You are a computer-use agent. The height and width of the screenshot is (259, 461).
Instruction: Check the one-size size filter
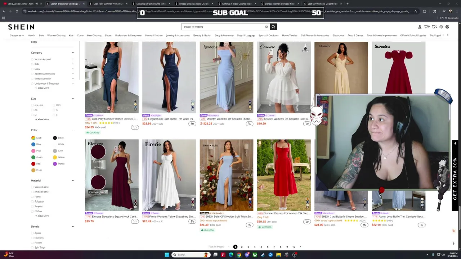pos(32,105)
